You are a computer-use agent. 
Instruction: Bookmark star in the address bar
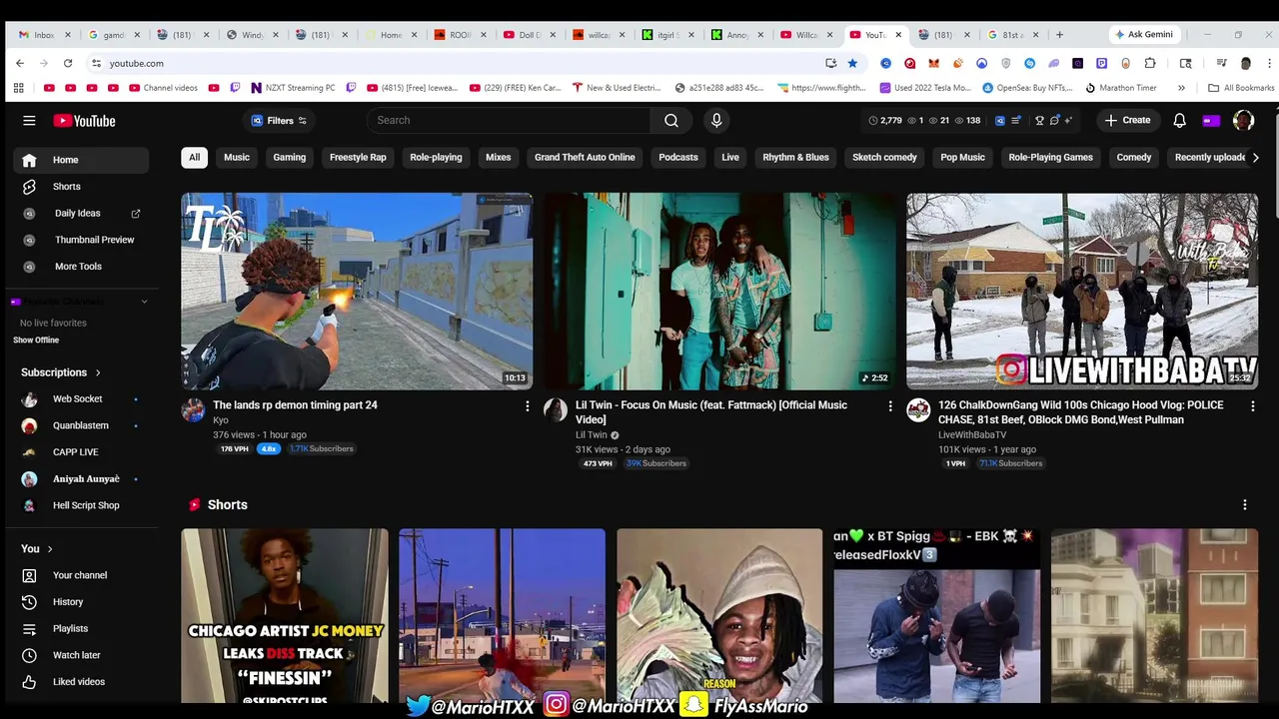coord(852,63)
